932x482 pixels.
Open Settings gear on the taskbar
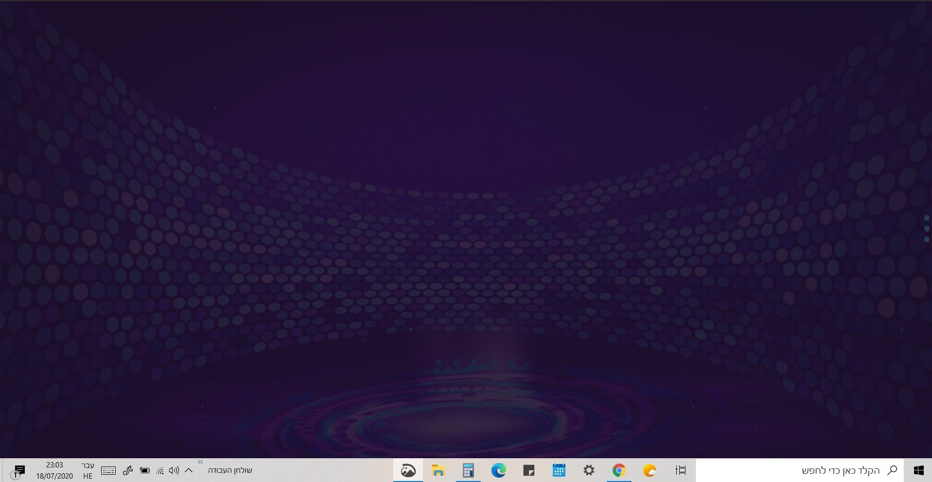tap(589, 470)
